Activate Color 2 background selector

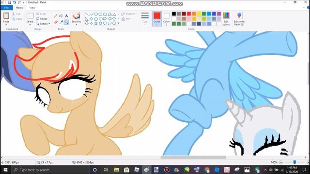(167, 18)
